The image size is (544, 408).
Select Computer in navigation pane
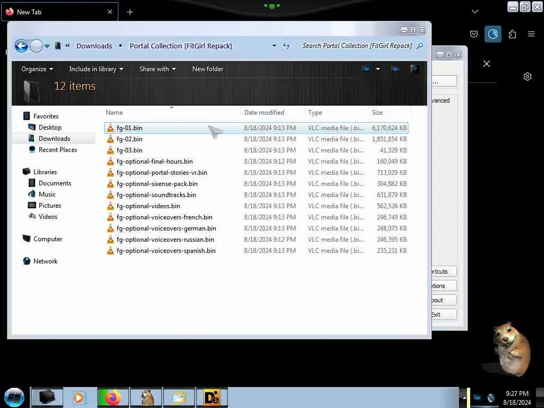click(47, 239)
